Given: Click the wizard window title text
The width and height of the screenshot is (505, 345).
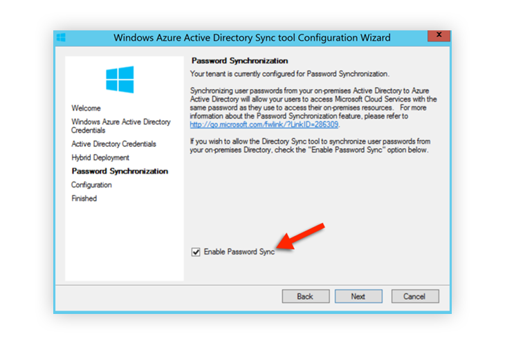Looking at the screenshot, I should (252, 37).
